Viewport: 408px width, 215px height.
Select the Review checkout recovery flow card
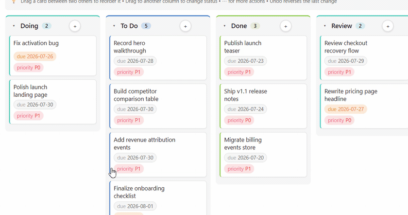pyautogui.click(x=364, y=58)
